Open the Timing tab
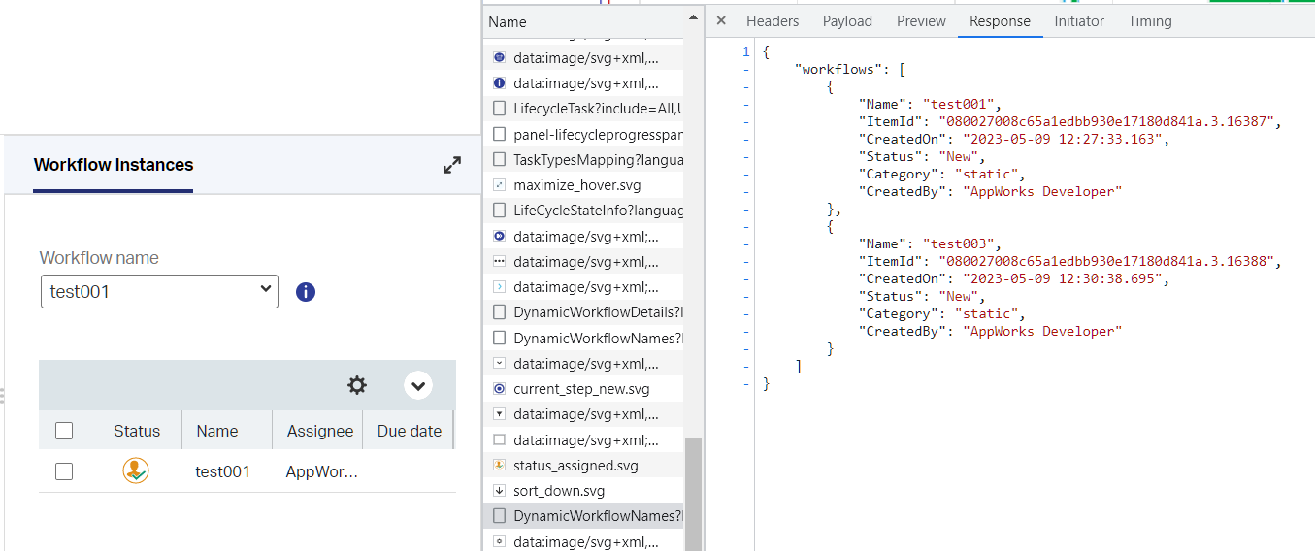1315x551 pixels. pyautogui.click(x=1149, y=21)
